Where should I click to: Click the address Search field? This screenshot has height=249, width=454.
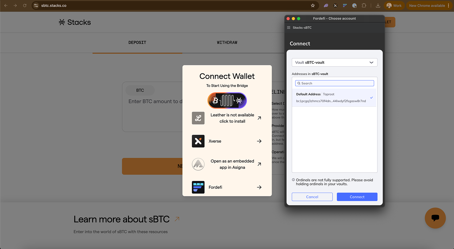pyautogui.click(x=334, y=83)
